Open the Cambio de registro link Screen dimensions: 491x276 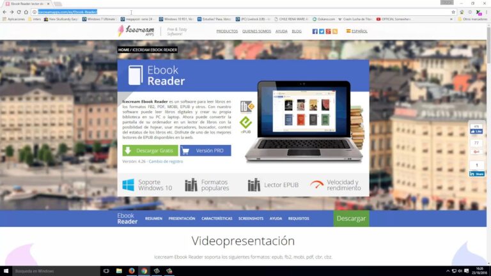click(x=166, y=162)
